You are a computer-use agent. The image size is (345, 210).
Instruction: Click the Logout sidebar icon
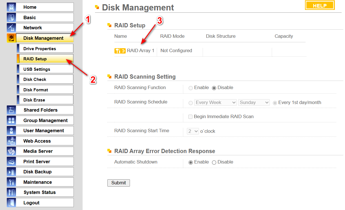click(x=11, y=202)
